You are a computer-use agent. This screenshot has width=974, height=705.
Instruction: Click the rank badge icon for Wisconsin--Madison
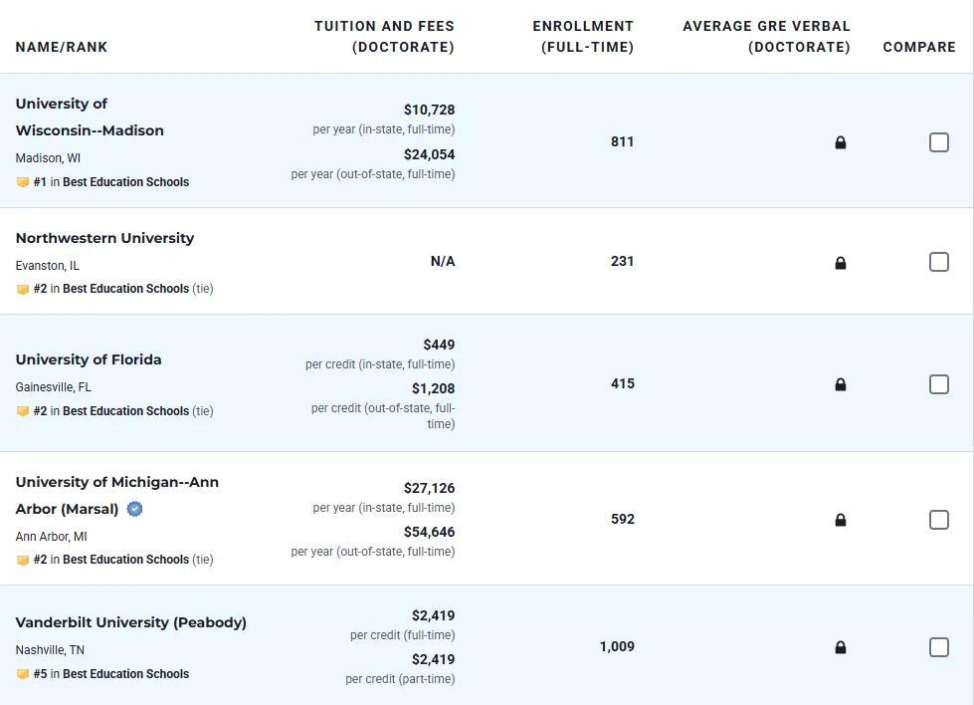[x=23, y=182]
